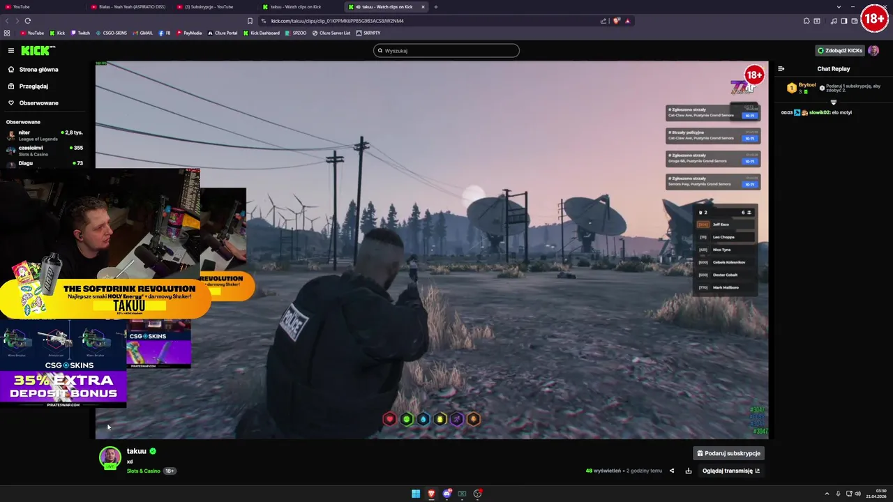Open the Kick bookmark
Image resolution: width=893 pixels, height=502 pixels.
pos(57,33)
